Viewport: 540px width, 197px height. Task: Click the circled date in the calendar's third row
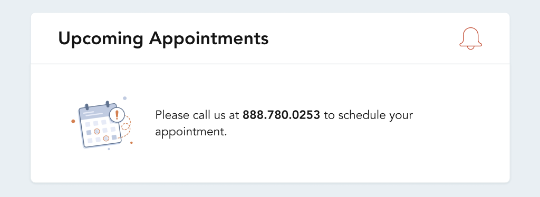coord(97,131)
